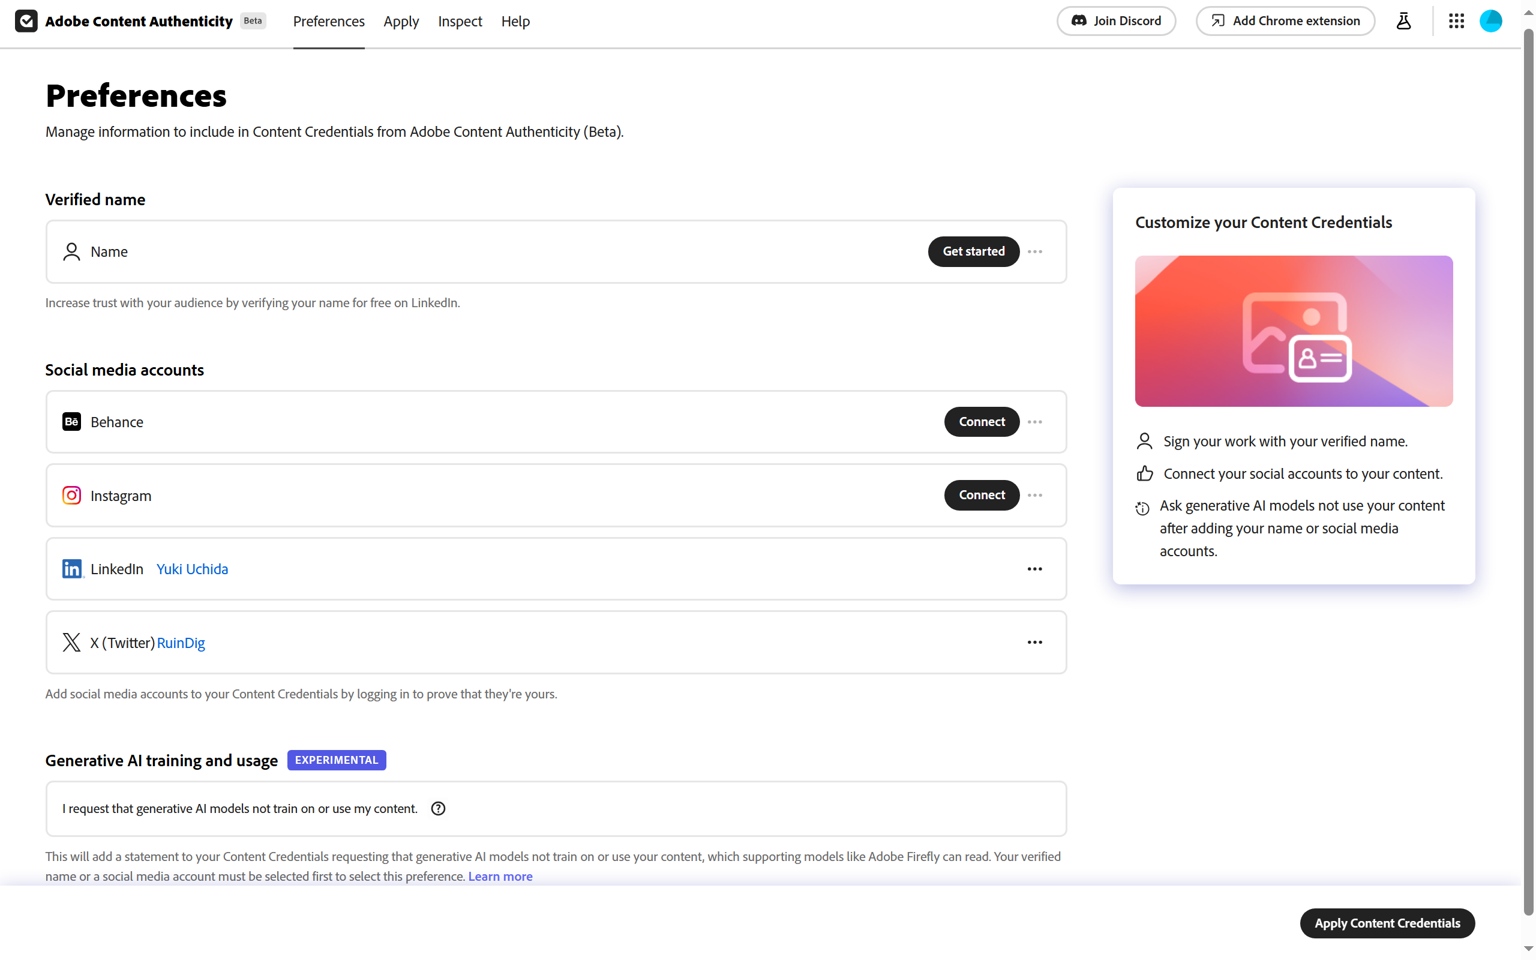Click the 'Verified name' heading
Viewport: 1536px width, 960px height.
tap(95, 199)
